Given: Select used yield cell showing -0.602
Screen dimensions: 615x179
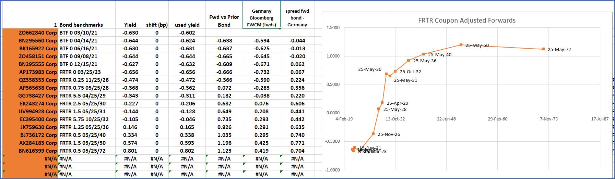Looking at the screenshot, I should point(187,33).
